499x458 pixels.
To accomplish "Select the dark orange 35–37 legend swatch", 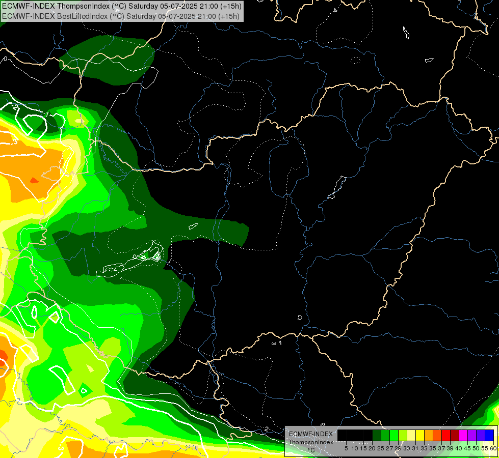I will pos(437,435).
